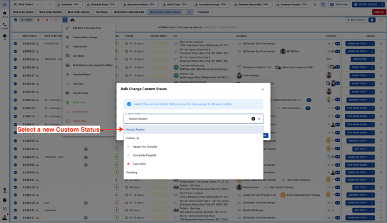
Task: Expand row 6249023 with chevron
Action: coord(381,108)
